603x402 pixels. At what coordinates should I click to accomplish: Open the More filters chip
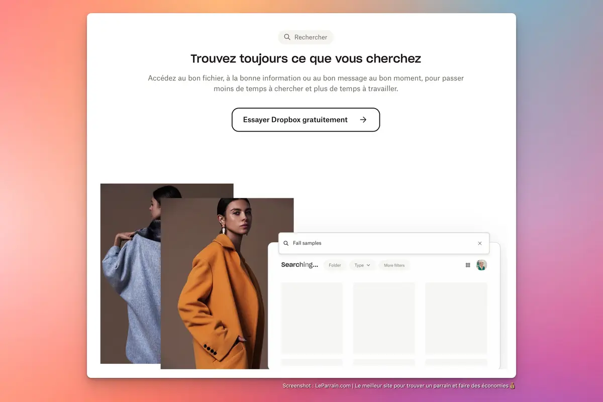pos(394,265)
